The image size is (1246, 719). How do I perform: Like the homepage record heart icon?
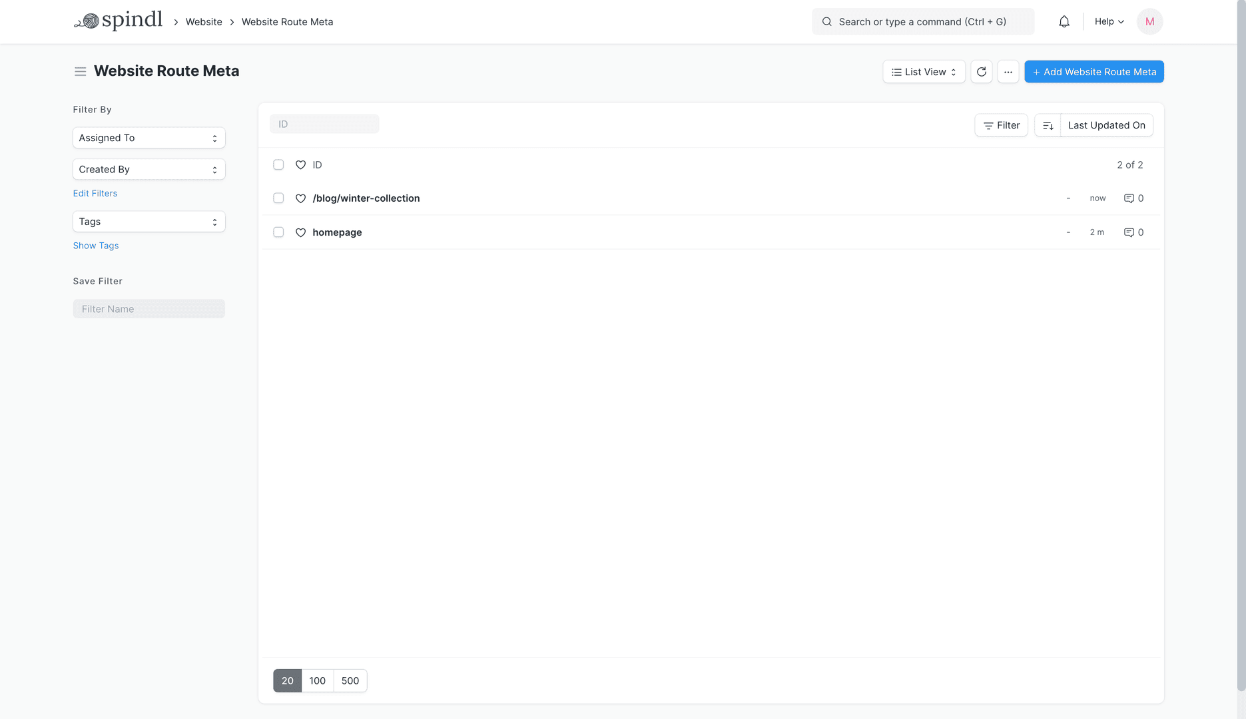tap(300, 232)
